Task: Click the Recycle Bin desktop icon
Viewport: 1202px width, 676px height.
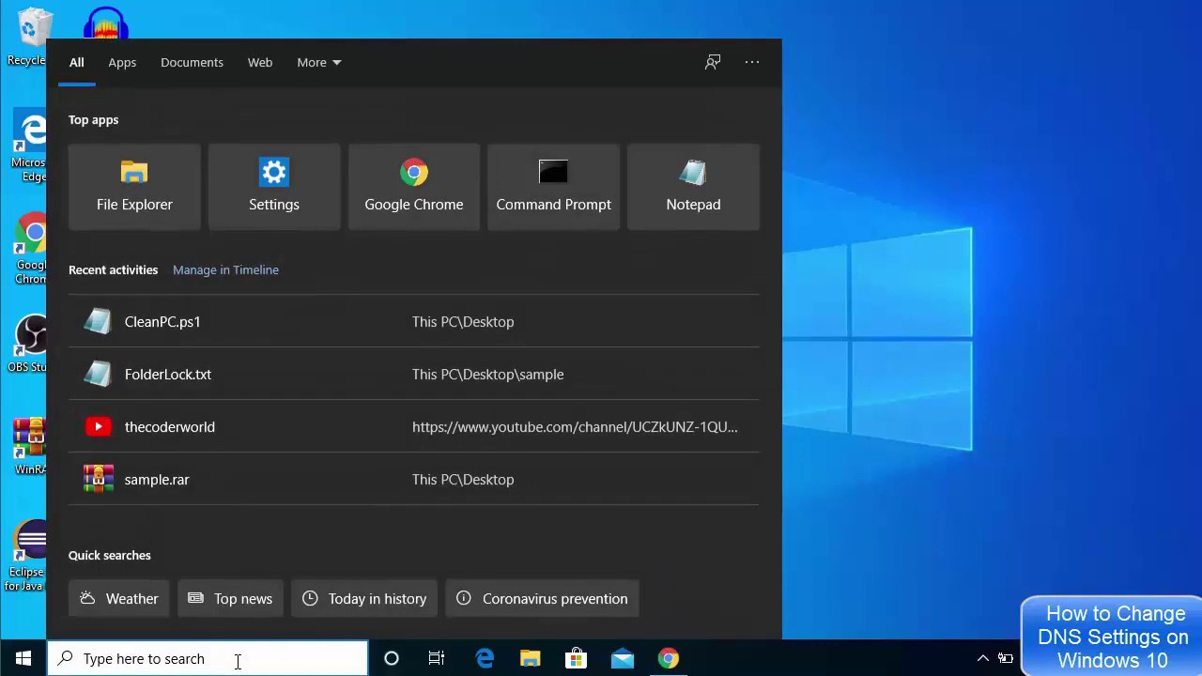Action: [28, 38]
